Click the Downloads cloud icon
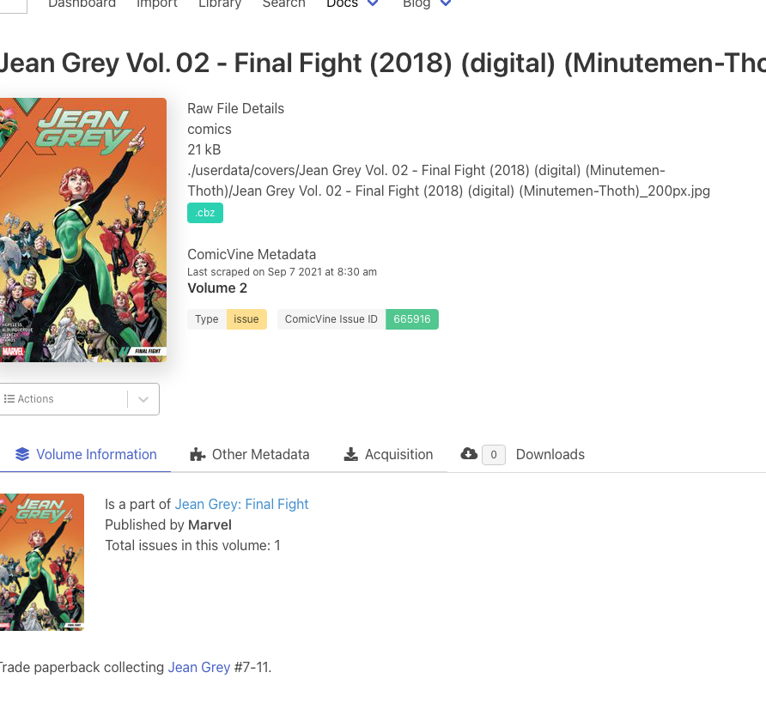 pyautogui.click(x=469, y=454)
